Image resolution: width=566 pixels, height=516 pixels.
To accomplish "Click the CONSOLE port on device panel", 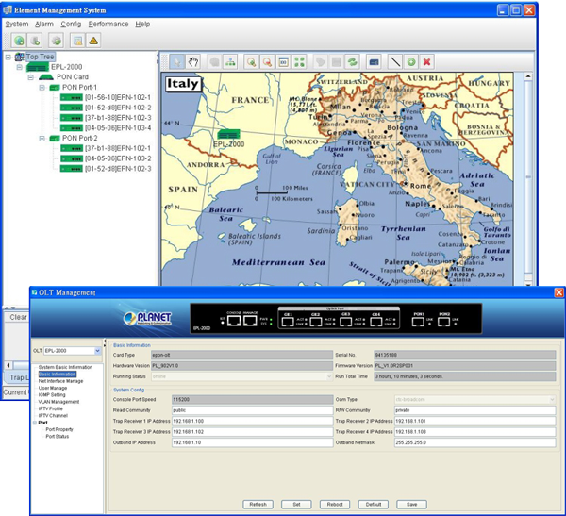I will 234,319.
